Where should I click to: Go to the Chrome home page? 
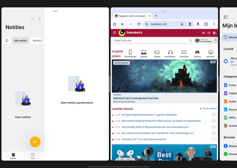pos(115,24)
